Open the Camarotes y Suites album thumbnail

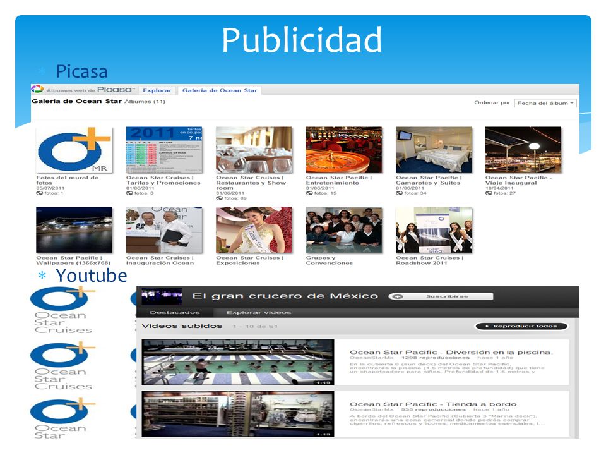pos(434,150)
